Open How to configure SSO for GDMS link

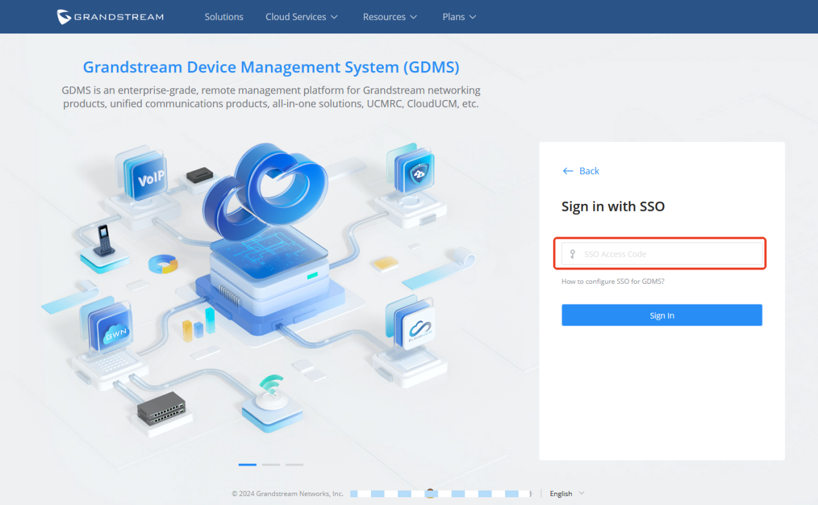pos(613,282)
